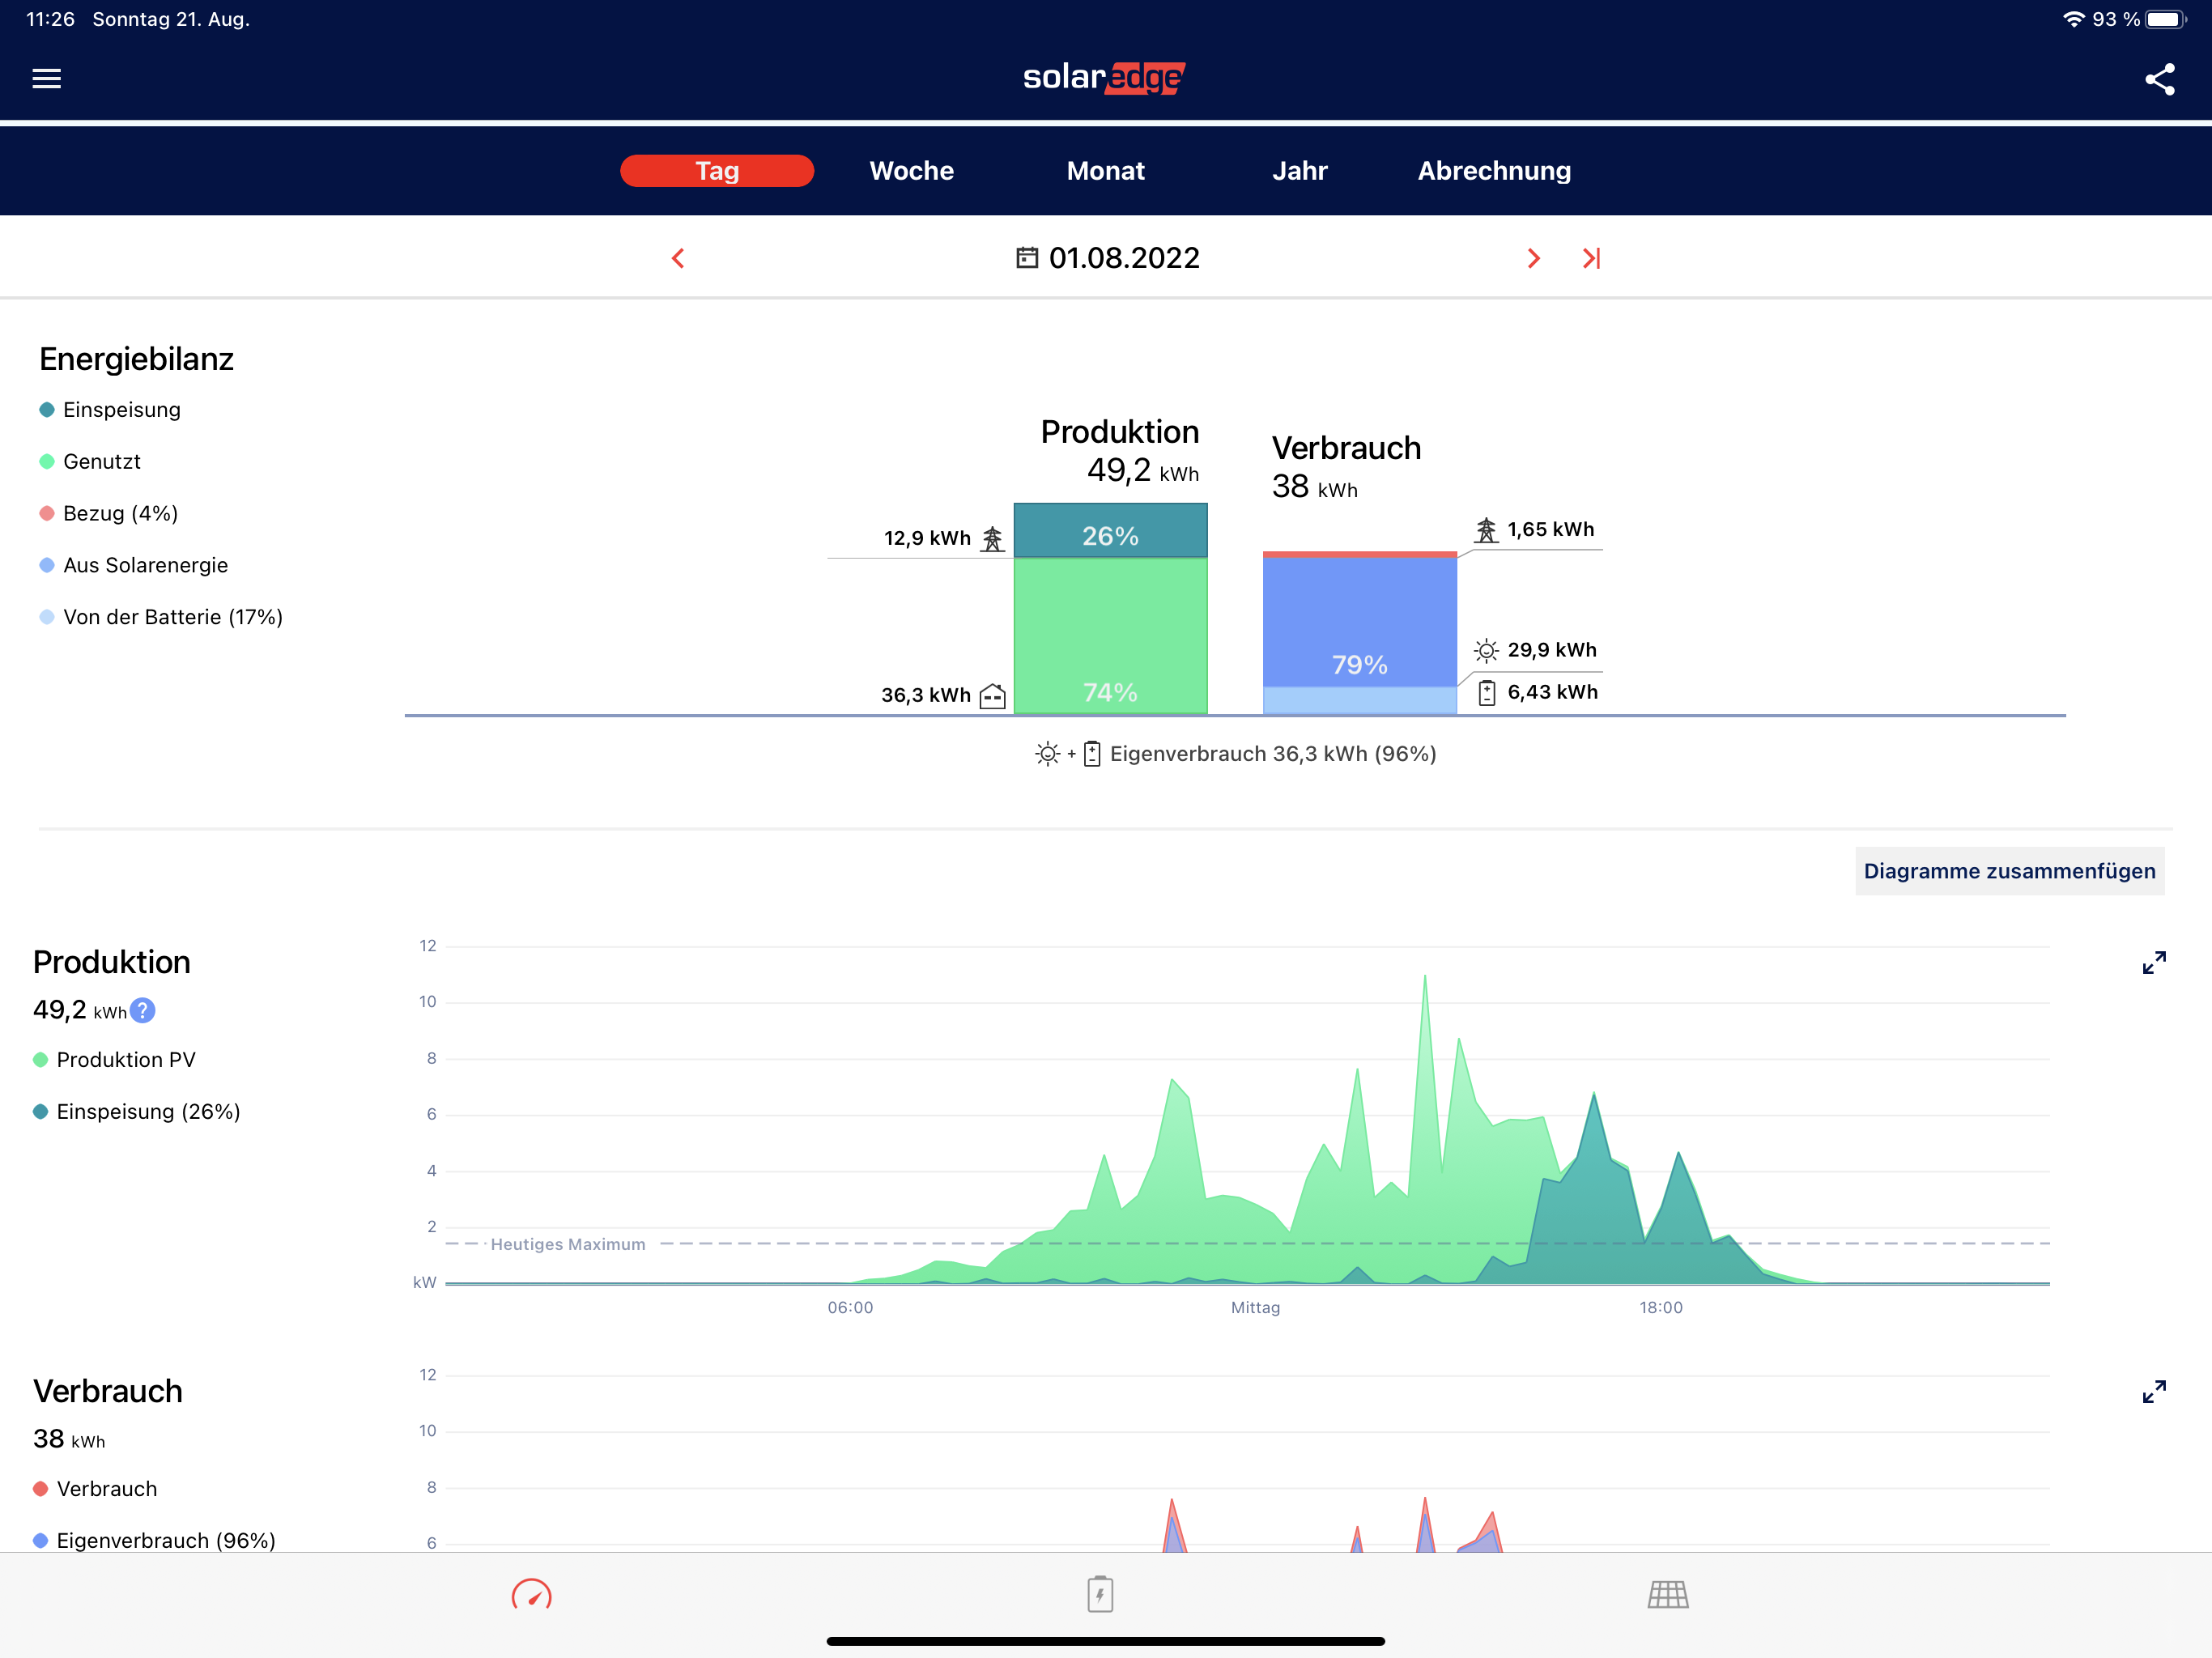
Task: Open the hamburger menu
Action: coord(47,78)
